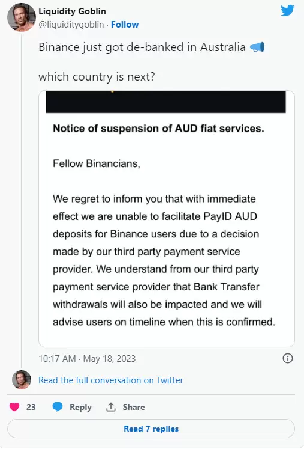Open the embedded Binance notice image
This screenshot has width=304, height=449.
point(167,219)
